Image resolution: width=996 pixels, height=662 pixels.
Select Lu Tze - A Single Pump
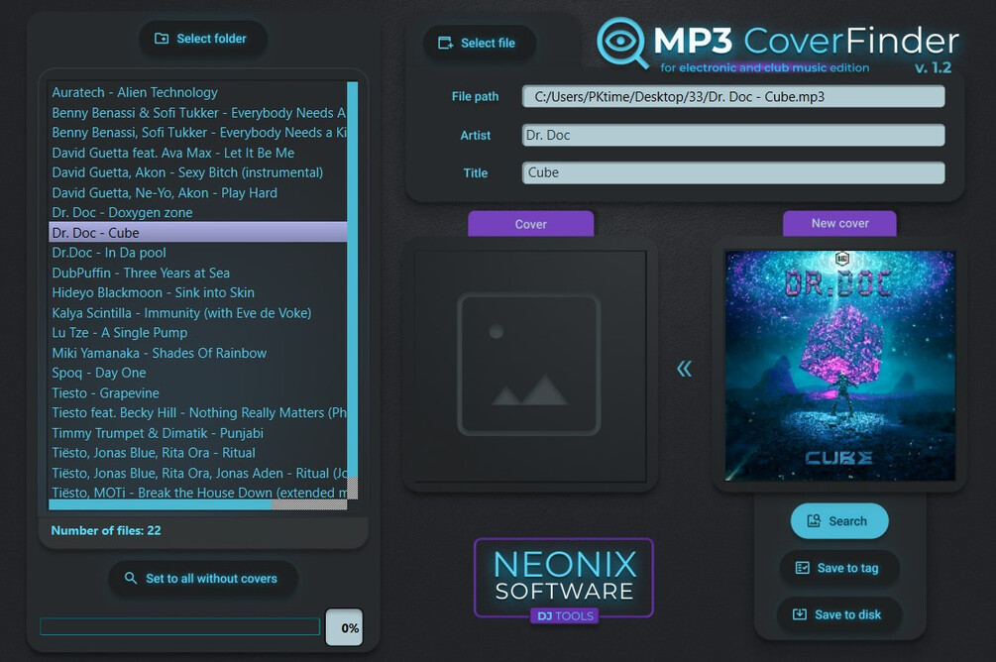[x=197, y=333]
